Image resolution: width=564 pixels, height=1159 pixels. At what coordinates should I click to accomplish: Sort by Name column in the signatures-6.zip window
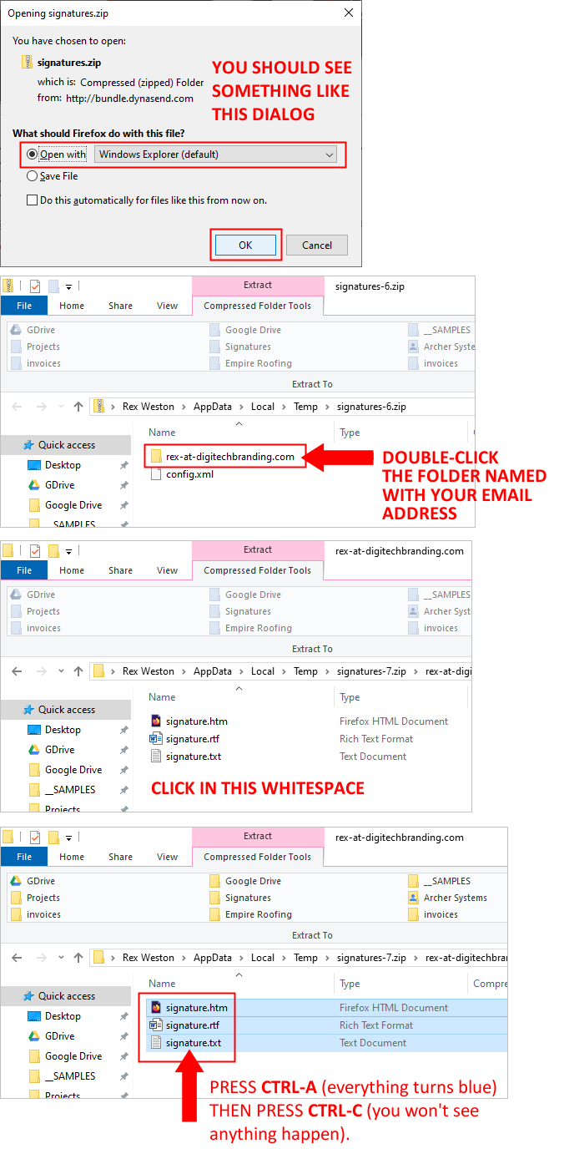(x=162, y=433)
